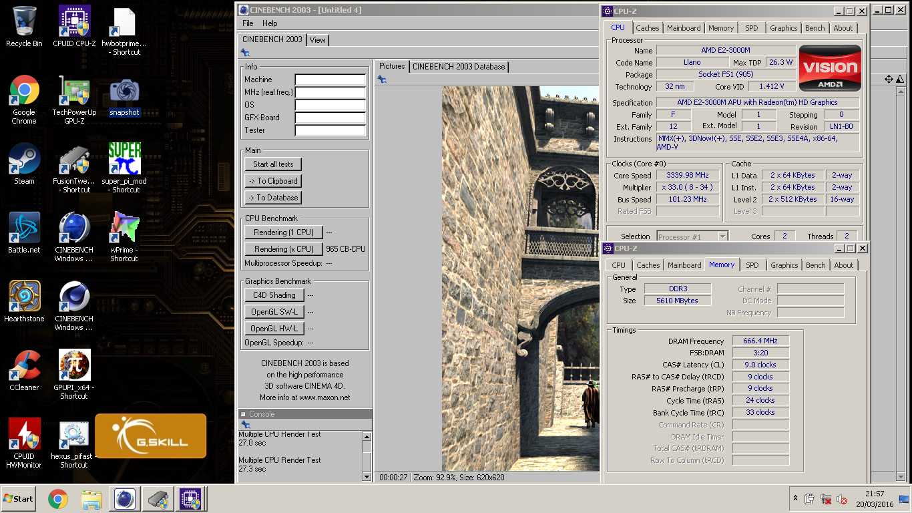The height and width of the screenshot is (513, 912).
Task: Click the Start all tests button
Action: (x=273, y=164)
